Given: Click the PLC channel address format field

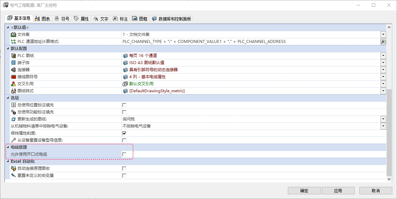Looking at the screenshot, I should (250, 42).
